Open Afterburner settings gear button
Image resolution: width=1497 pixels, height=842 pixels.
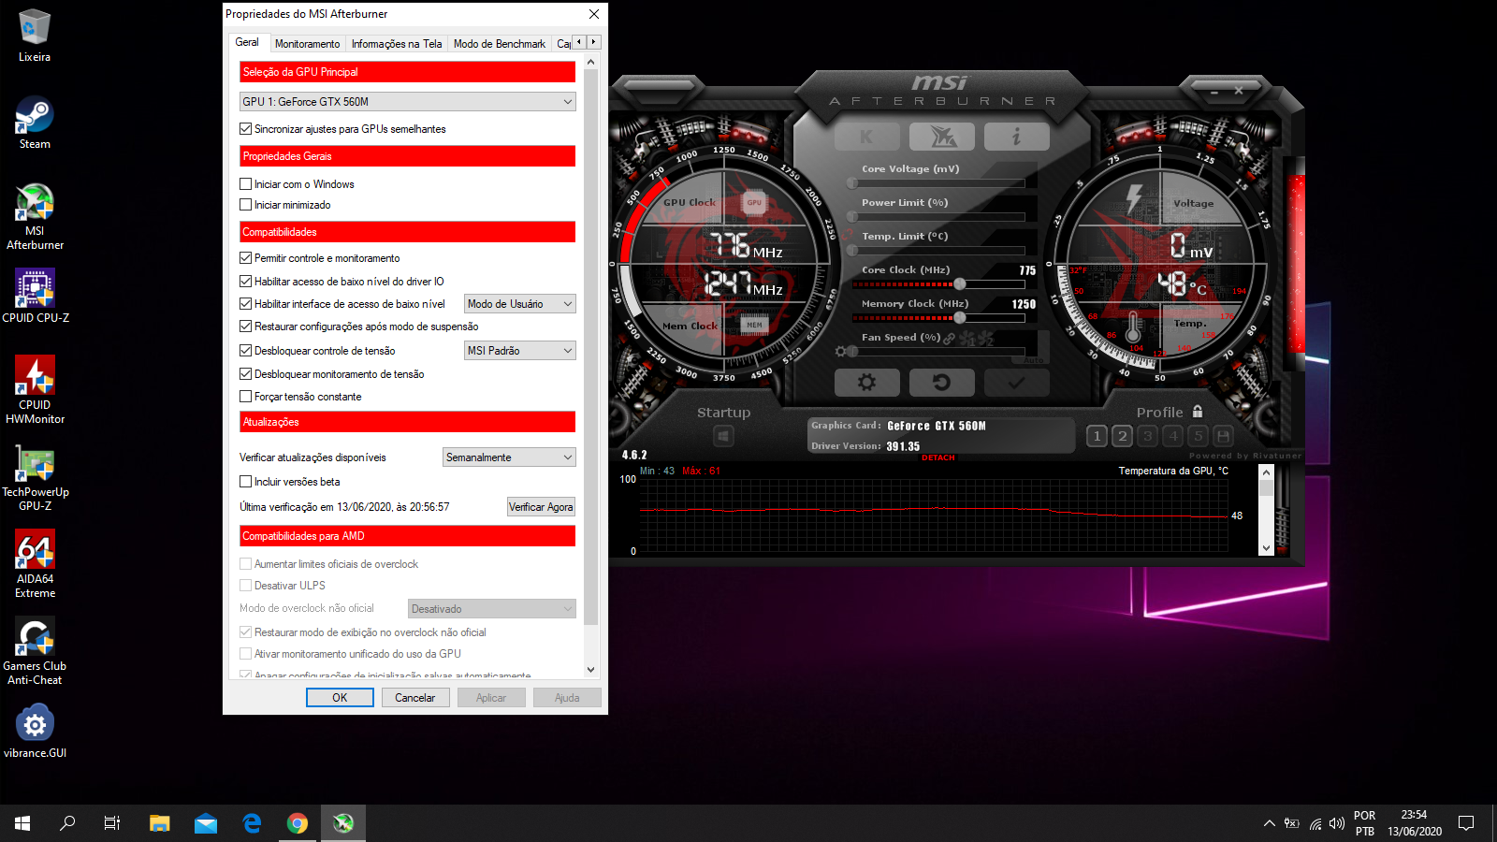point(867,383)
